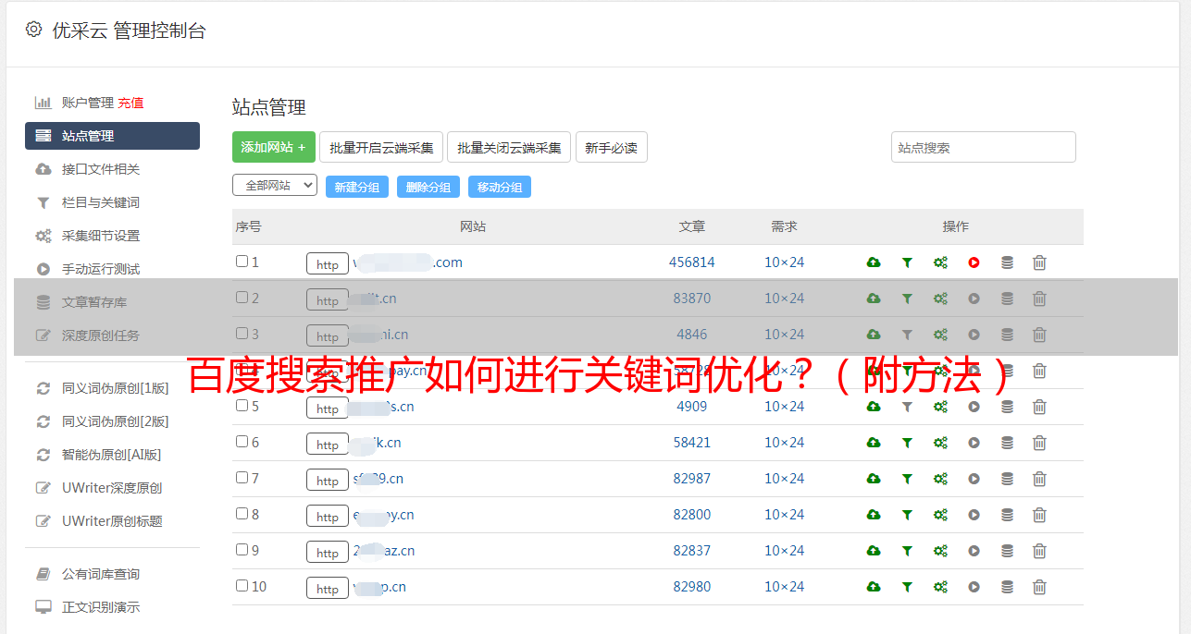Open collection settings gears icon in row 1
Image resolution: width=1191 pixels, height=634 pixels.
coord(940,262)
